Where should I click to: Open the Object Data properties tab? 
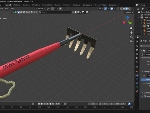137,87
